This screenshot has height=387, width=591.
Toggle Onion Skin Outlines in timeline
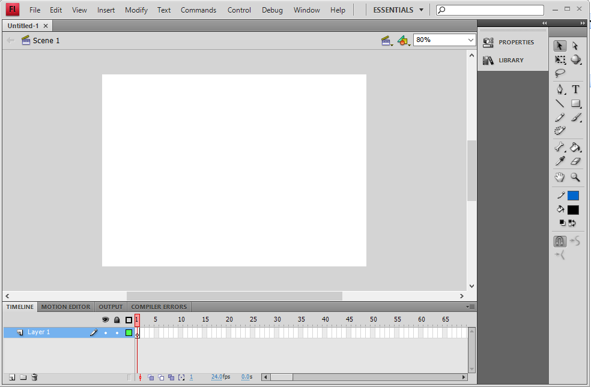161,377
